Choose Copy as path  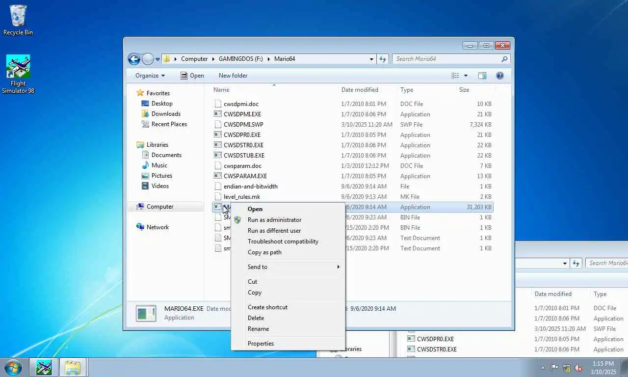[x=288, y=252]
